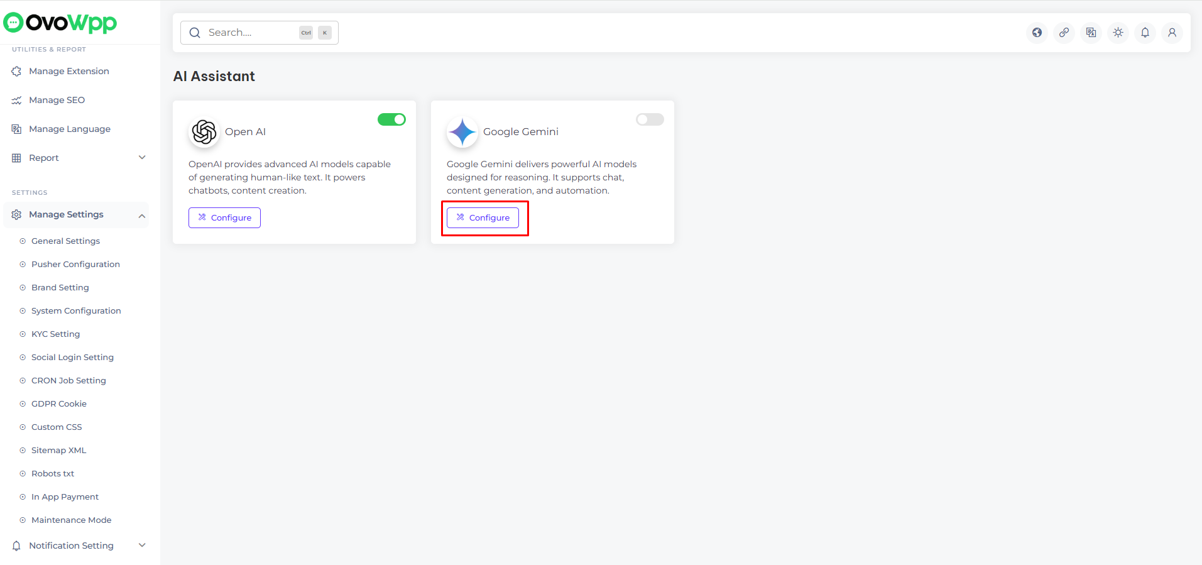The height and width of the screenshot is (565, 1202).
Task: Expand the Notification Setting submenu
Action: click(142, 546)
